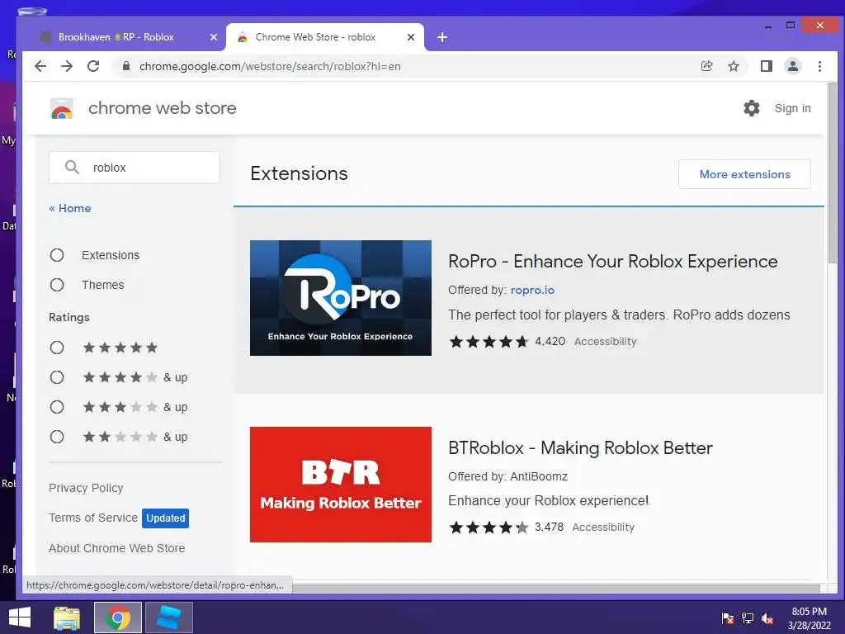Filter by three stars & up
This screenshot has height=634, width=845.
click(57, 407)
